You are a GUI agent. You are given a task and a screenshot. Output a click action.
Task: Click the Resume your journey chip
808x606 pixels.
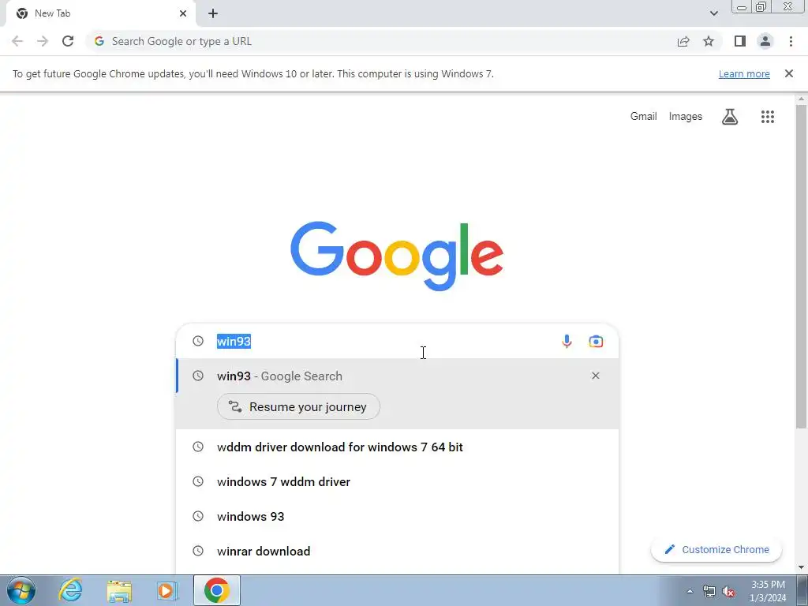(x=298, y=406)
